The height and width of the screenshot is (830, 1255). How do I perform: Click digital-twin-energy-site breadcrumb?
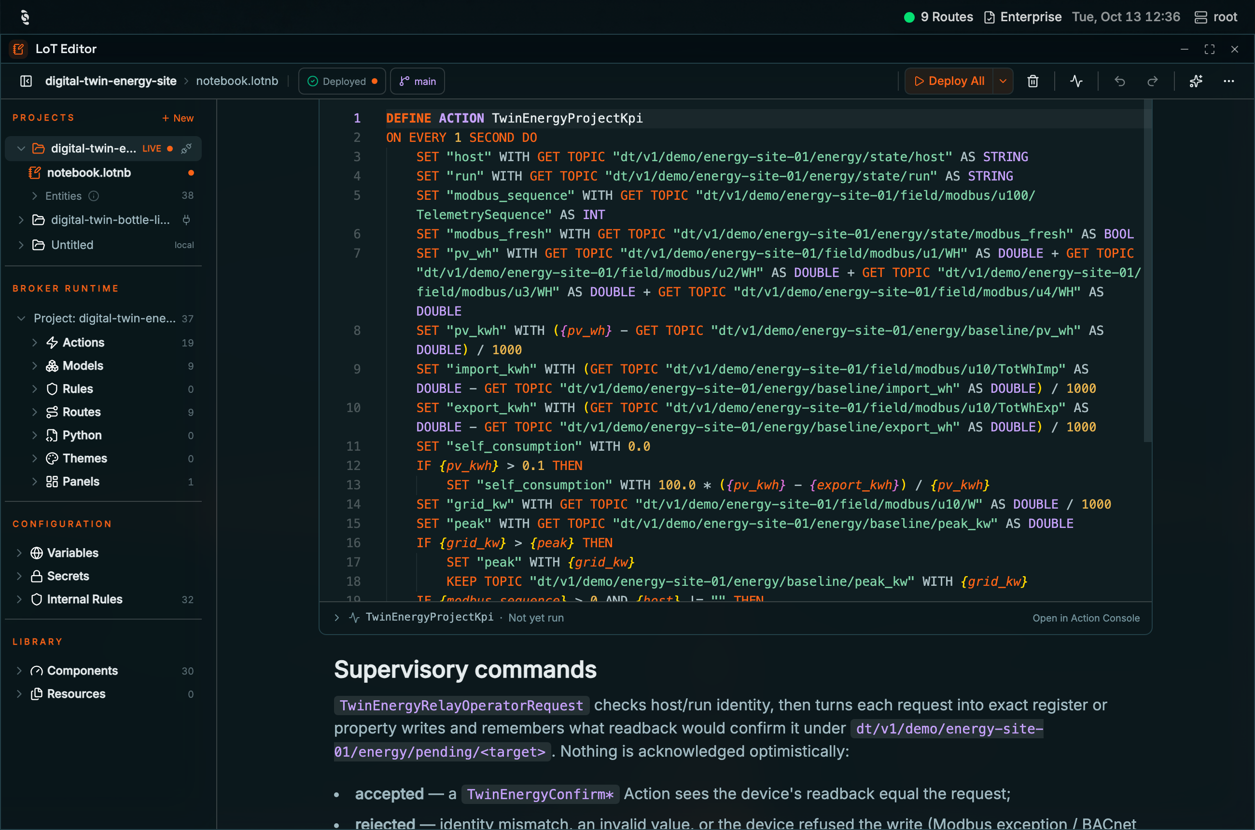pyautogui.click(x=111, y=81)
